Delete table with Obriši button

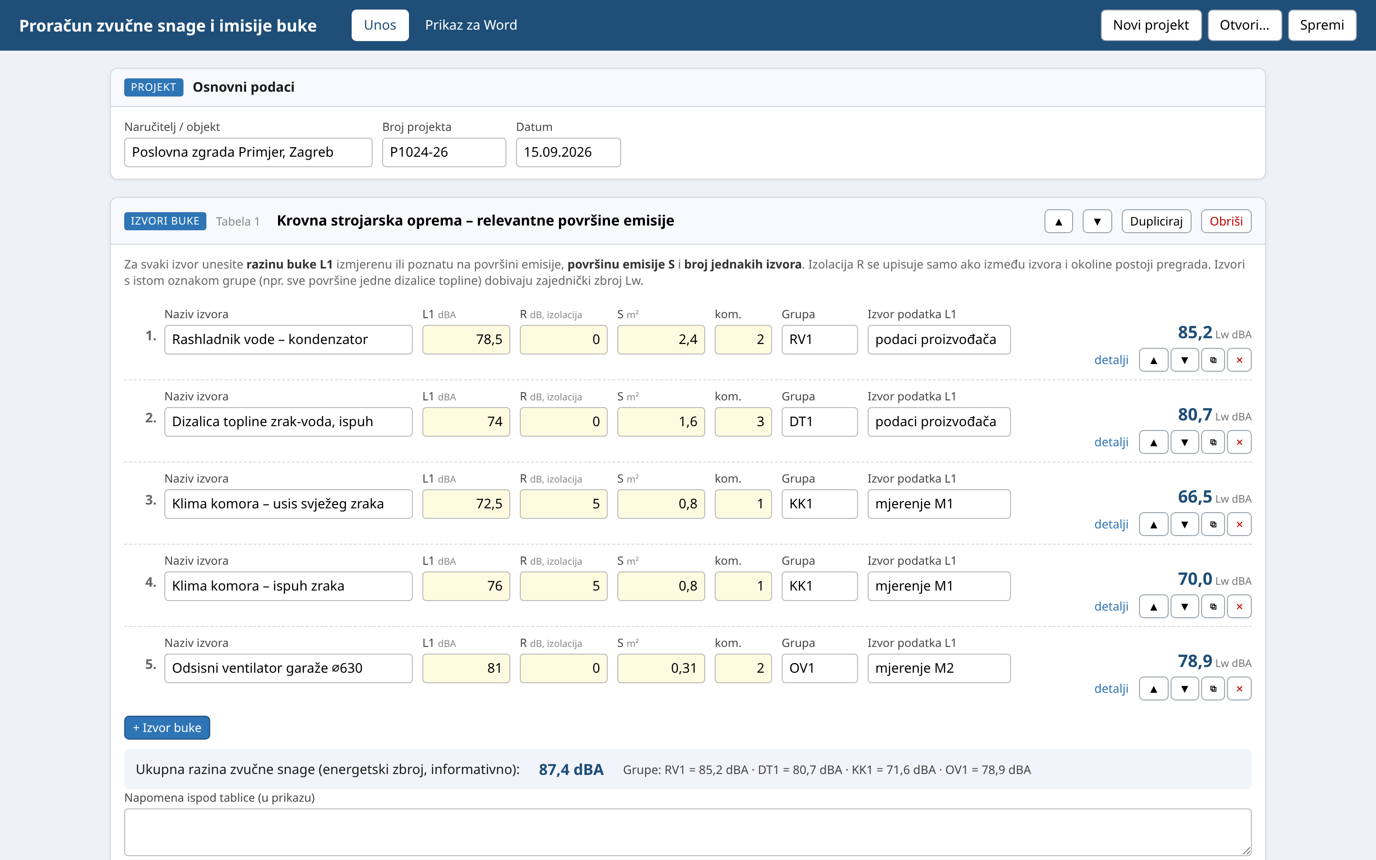[x=1226, y=221]
